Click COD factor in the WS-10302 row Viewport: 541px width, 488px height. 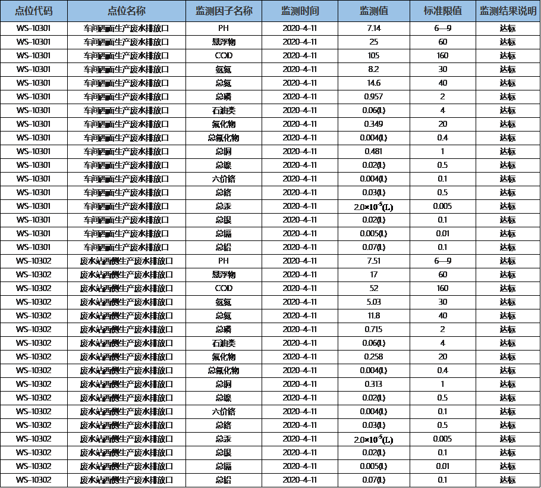224,289
